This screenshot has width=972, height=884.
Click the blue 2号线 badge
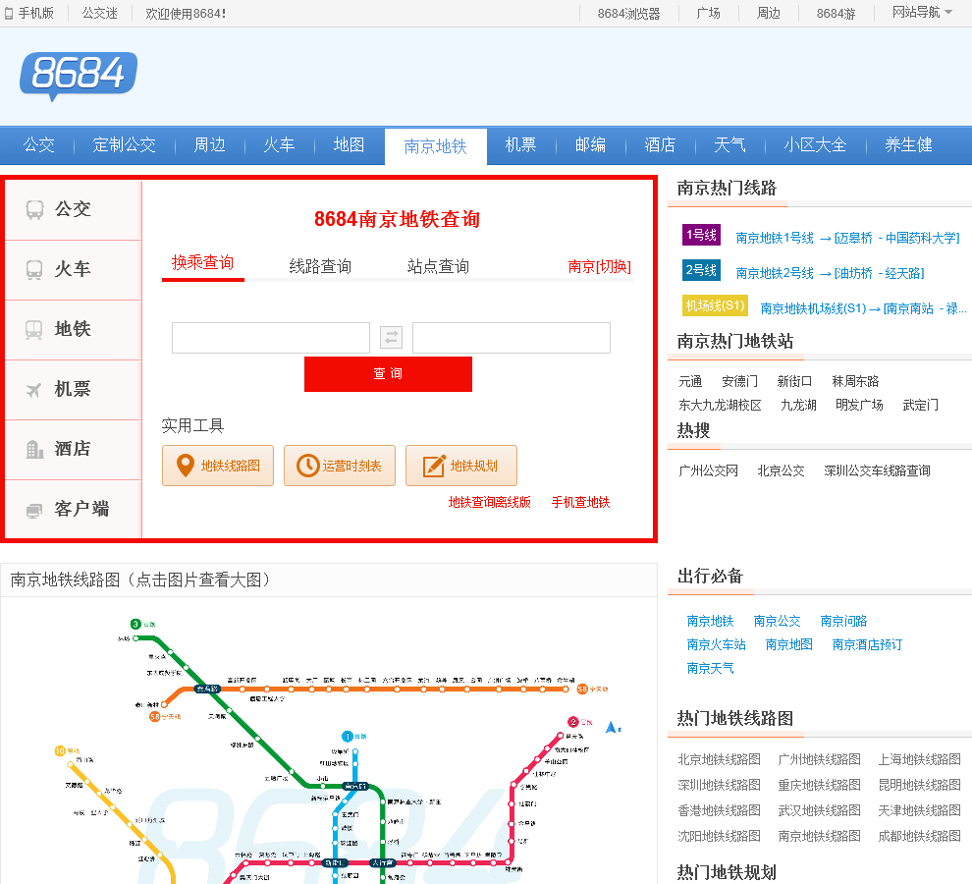[x=701, y=270]
